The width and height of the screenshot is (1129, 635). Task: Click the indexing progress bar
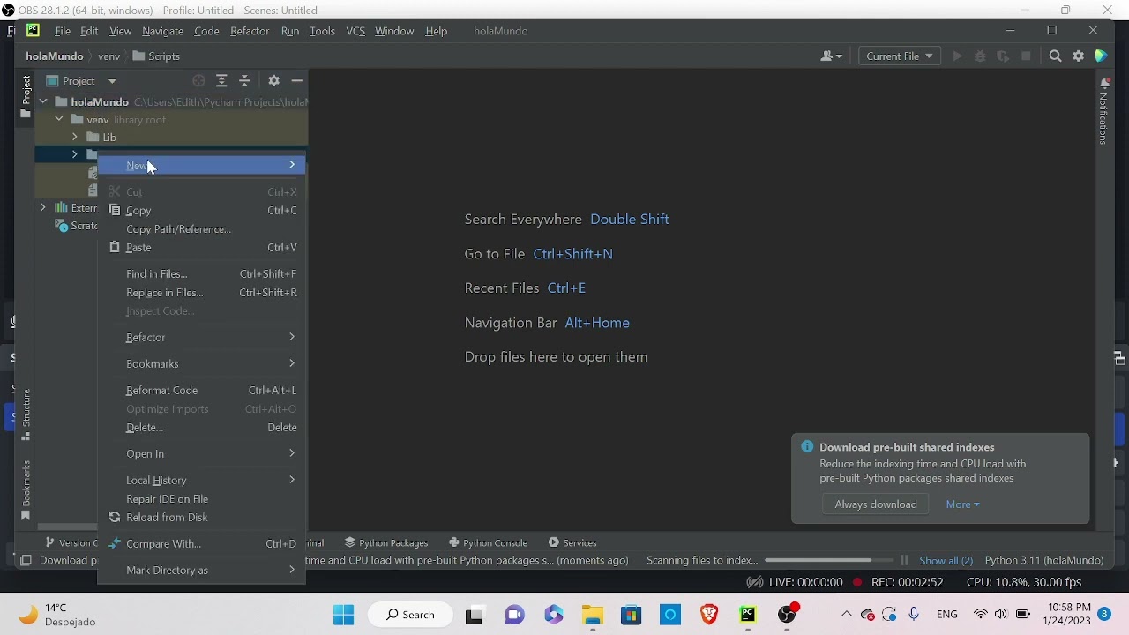(x=829, y=561)
